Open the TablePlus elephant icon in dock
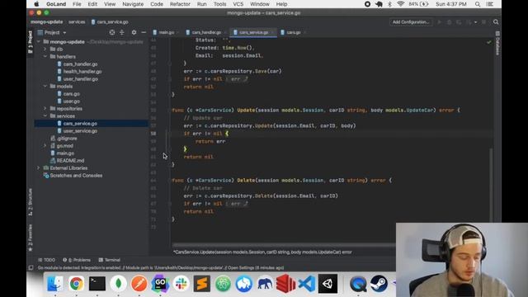 point(265,284)
